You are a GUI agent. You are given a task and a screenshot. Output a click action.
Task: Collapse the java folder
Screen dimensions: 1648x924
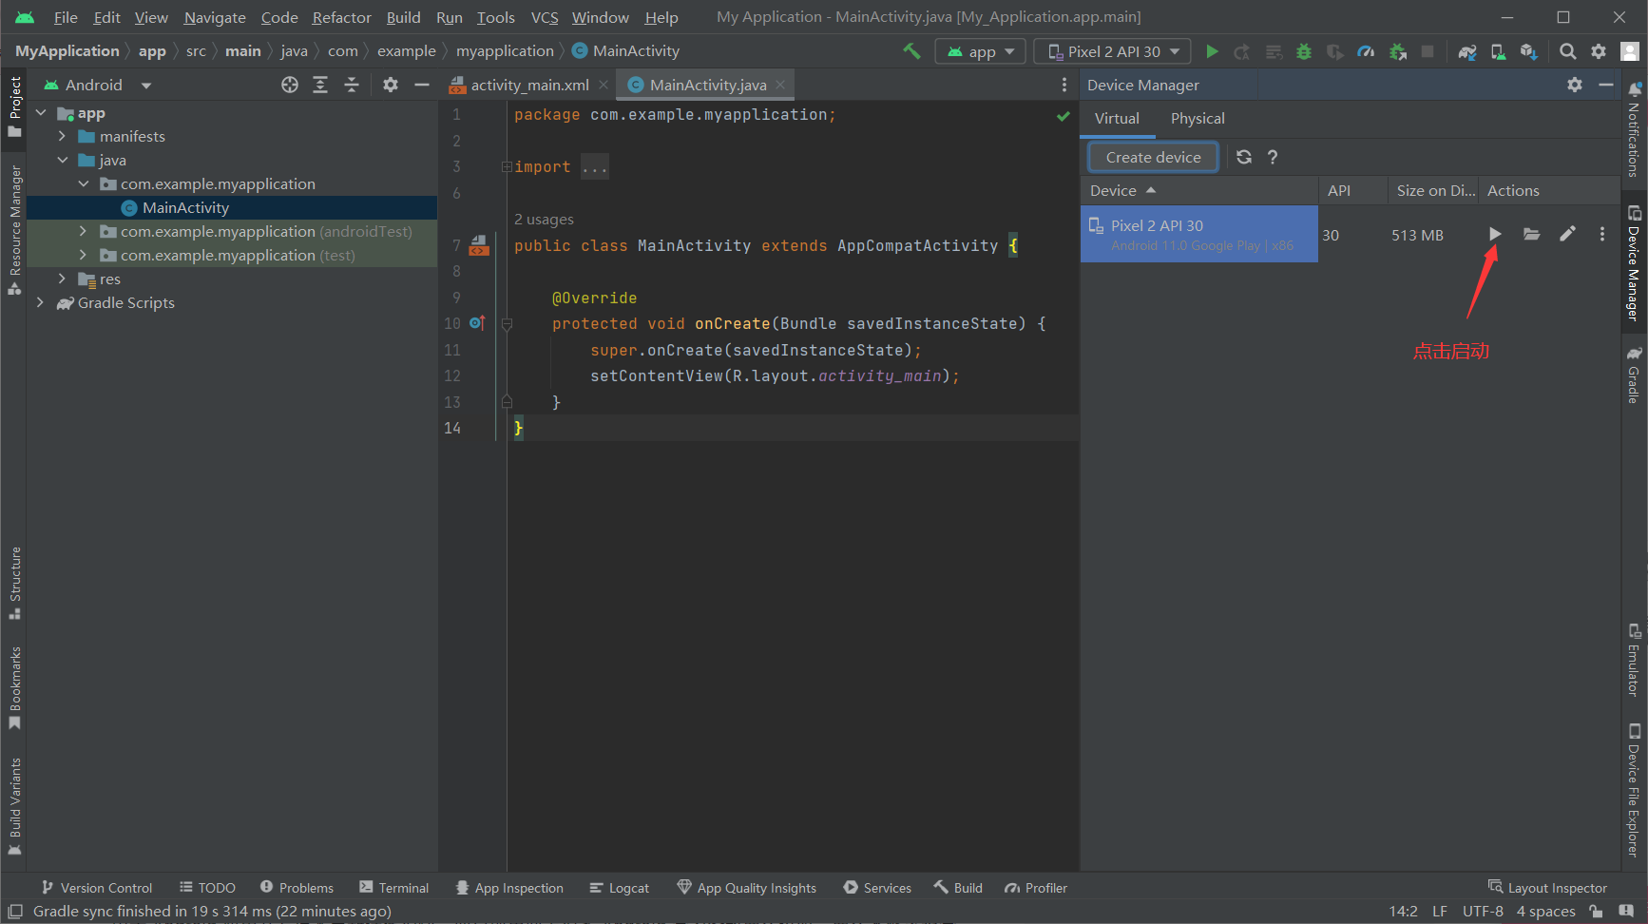click(x=62, y=161)
